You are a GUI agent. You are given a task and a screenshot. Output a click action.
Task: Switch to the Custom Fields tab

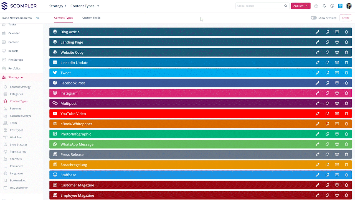tap(91, 18)
